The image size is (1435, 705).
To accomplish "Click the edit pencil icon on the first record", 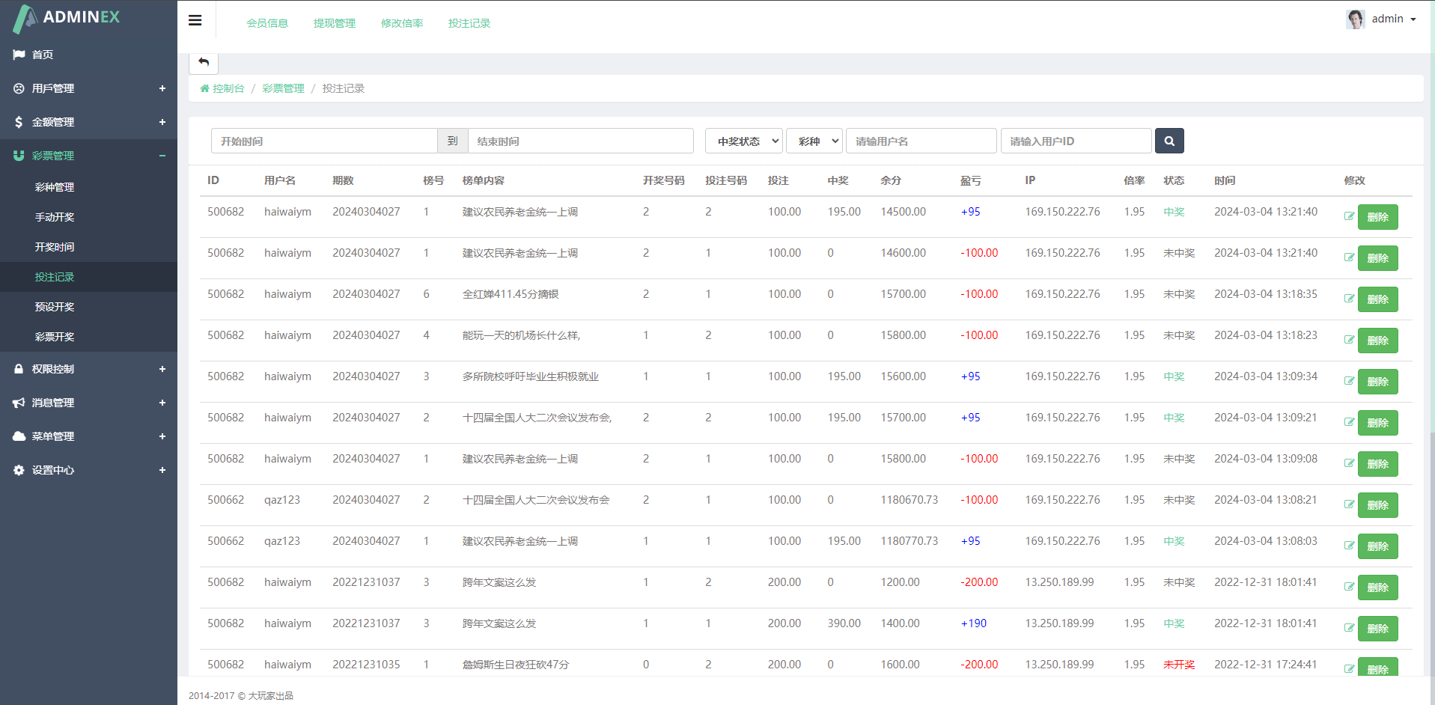I will pyautogui.click(x=1348, y=216).
